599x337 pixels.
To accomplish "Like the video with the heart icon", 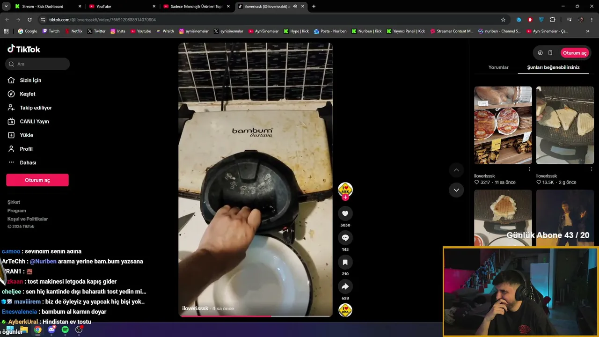I will (345, 213).
